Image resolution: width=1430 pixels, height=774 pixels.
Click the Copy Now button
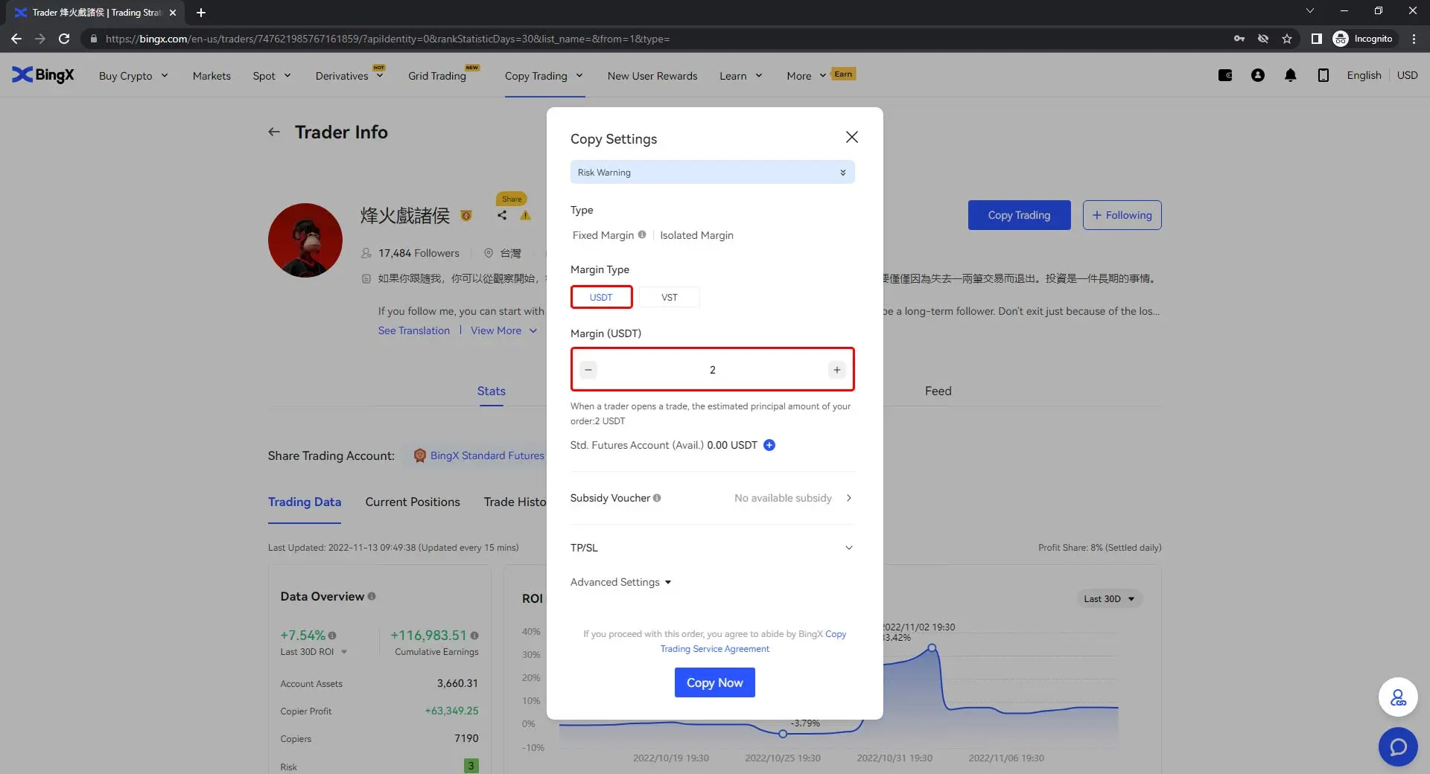714,682
